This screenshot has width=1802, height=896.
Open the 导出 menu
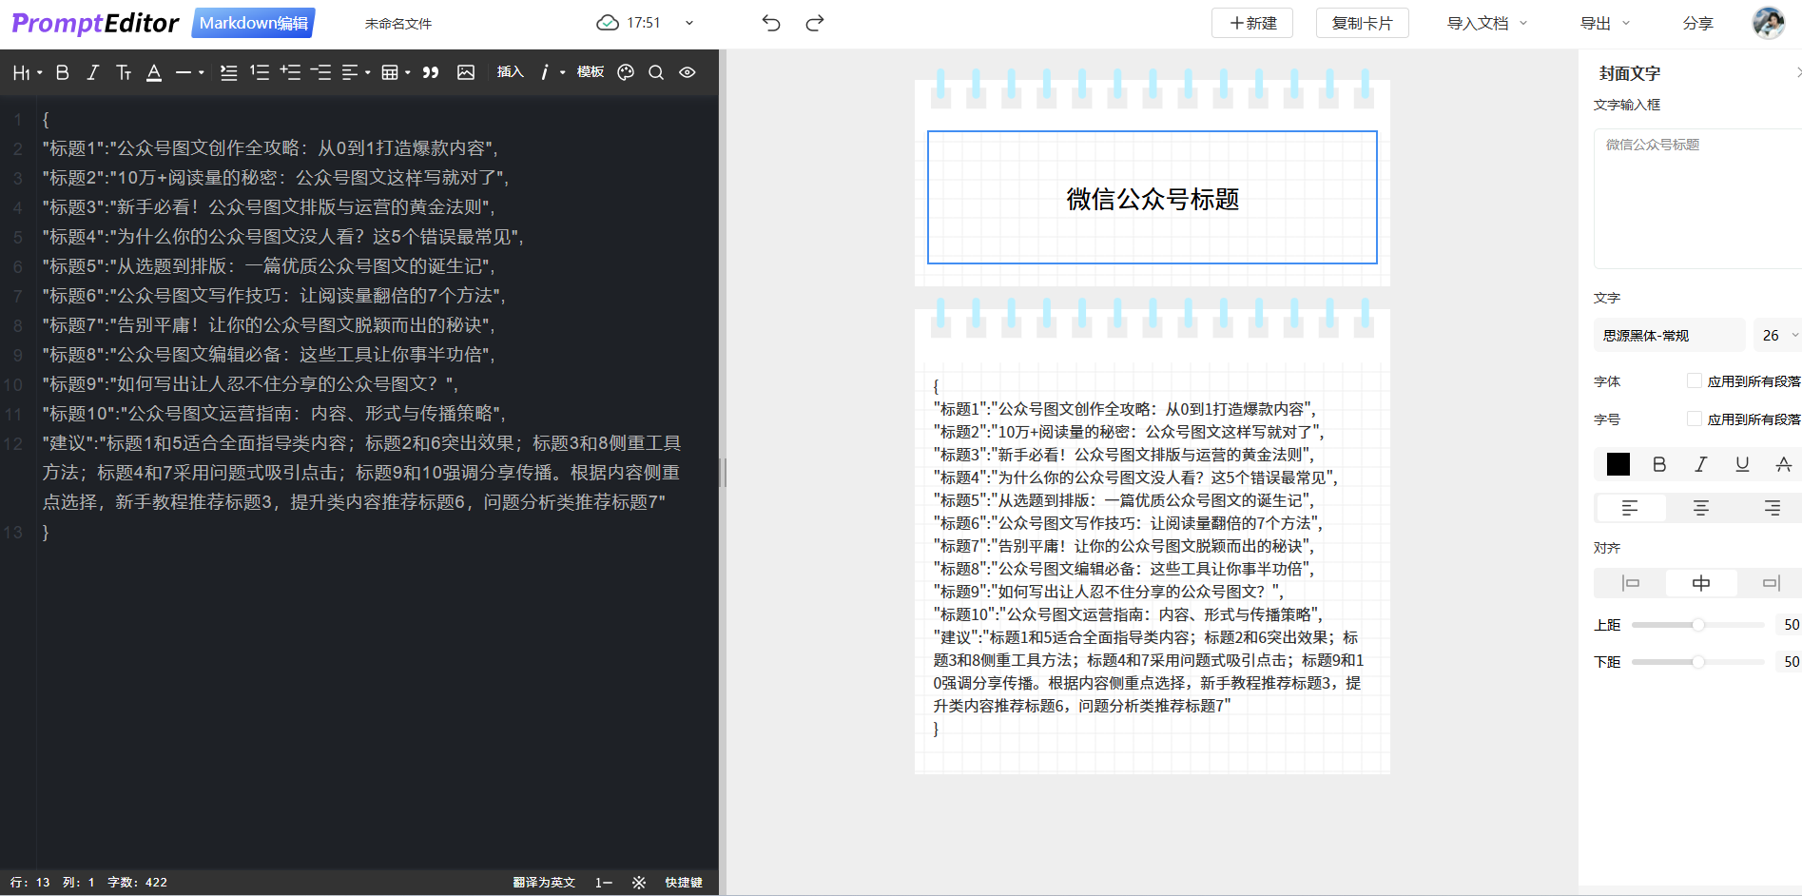[x=1604, y=23]
